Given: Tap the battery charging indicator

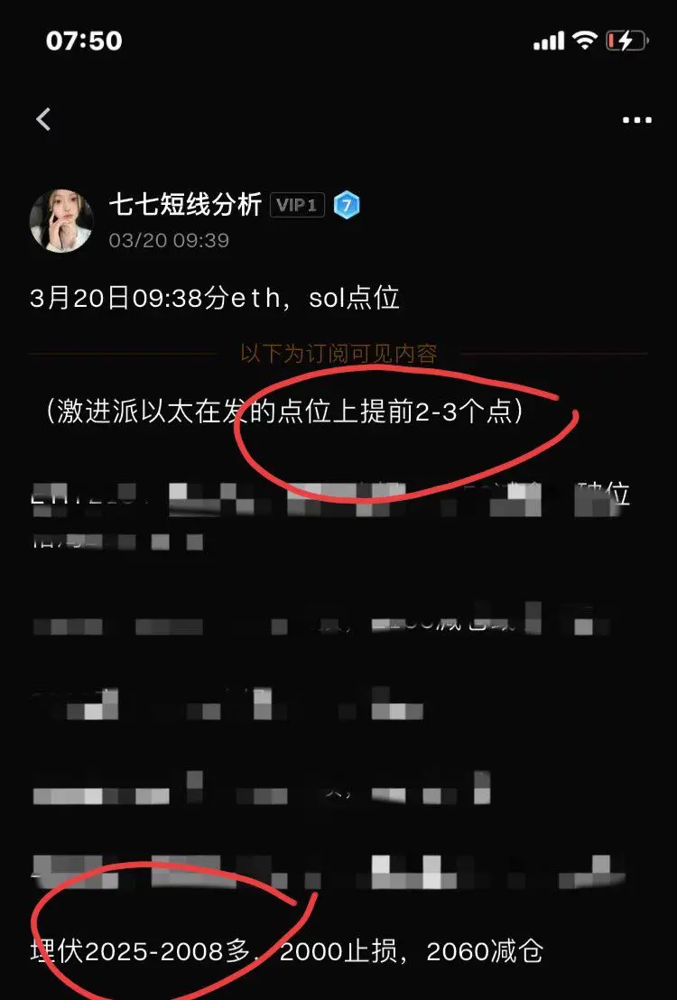Looking at the screenshot, I should (626, 41).
